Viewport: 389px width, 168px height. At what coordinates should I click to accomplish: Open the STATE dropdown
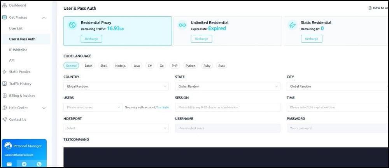point(228,87)
